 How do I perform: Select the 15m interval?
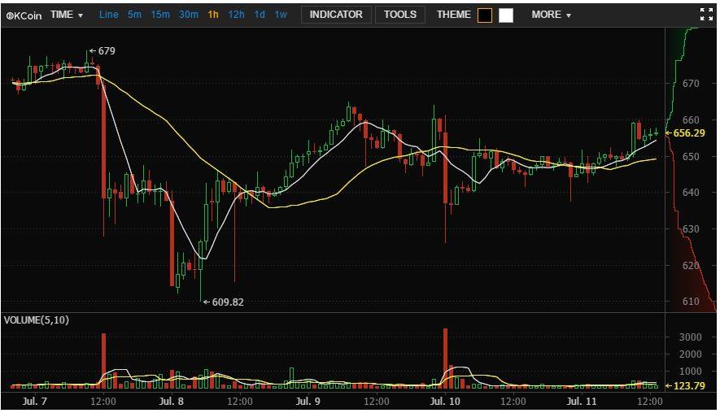(x=160, y=15)
